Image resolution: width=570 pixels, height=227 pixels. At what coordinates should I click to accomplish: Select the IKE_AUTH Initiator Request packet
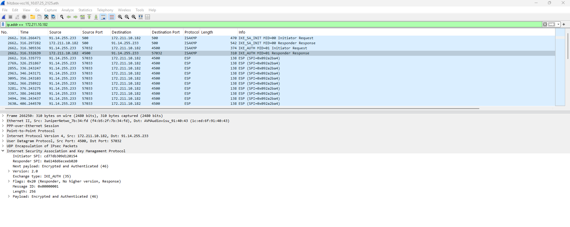coord(277,48)
